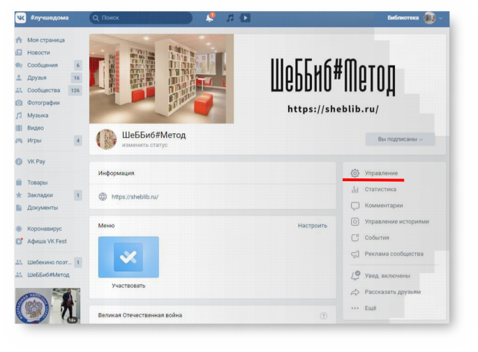Open the Участвовать menu tile

[x=128, y=262]
